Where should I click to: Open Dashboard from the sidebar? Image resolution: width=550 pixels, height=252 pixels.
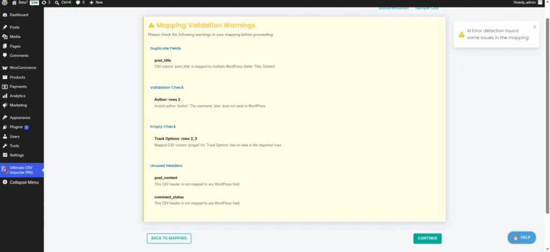(19, 15)
